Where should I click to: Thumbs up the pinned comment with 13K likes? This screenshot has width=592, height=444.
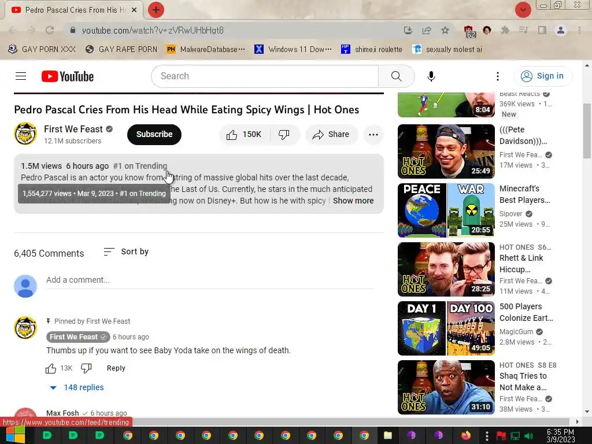tap(51, 368)
